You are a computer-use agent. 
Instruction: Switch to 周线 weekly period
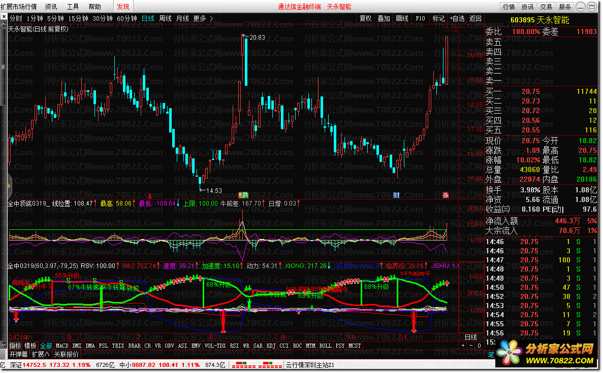click(166, 18)
